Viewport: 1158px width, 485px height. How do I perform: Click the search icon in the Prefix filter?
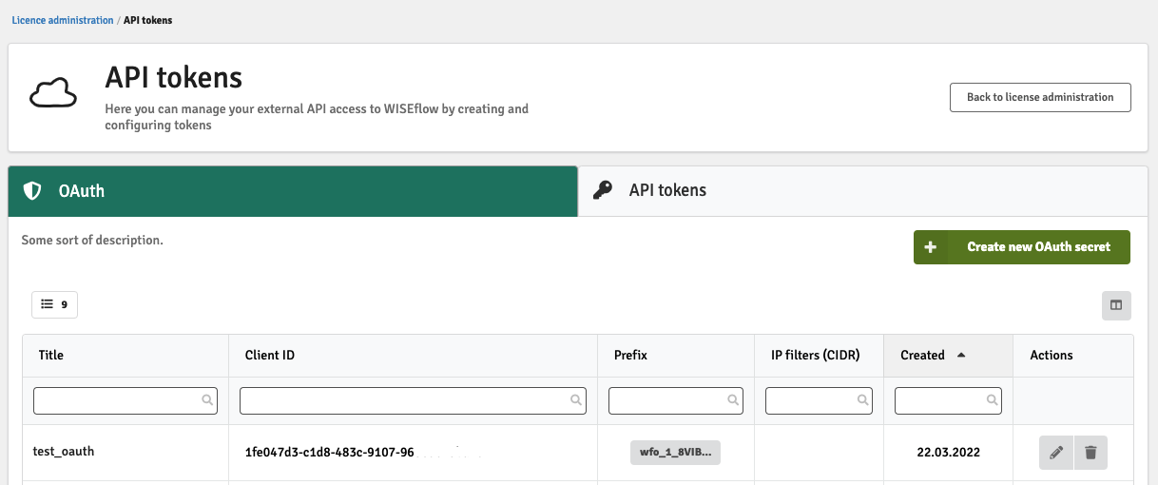pos(733,400)
